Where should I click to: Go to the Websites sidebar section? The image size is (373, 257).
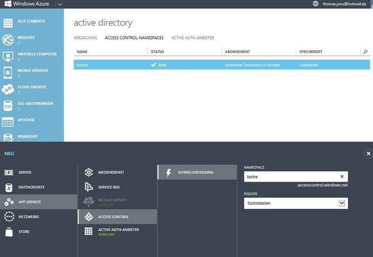coord(26,38)
